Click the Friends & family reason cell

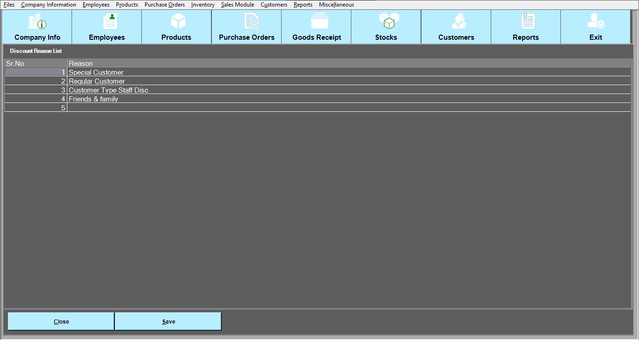[94, 99]
